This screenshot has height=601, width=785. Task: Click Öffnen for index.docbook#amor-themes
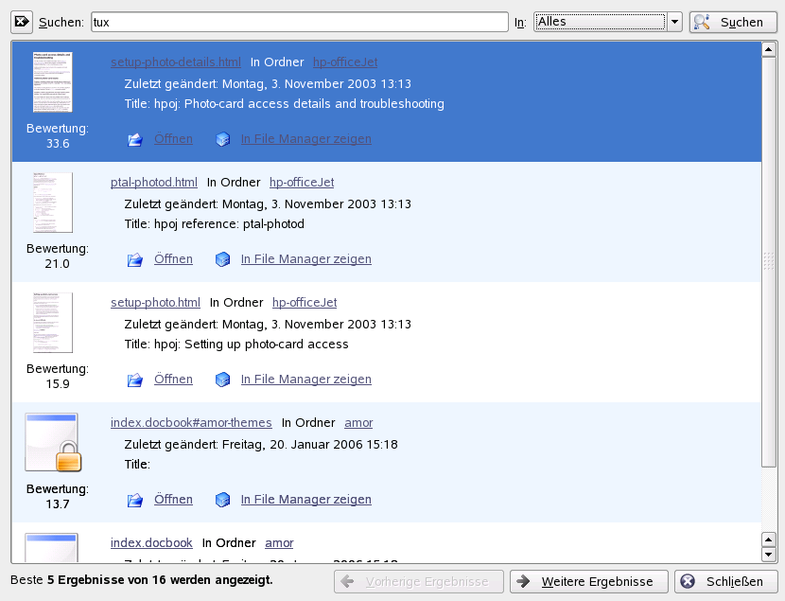click(x=173, y=500)
